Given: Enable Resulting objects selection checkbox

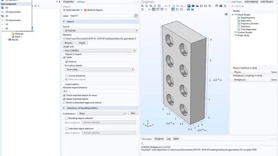Looking at the screenshot, I should click(x=66, y=118).
